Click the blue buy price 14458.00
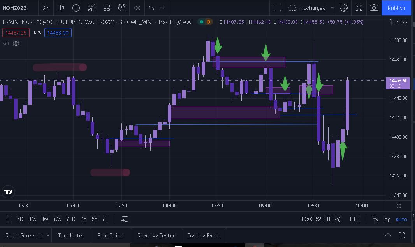Screen dimensions: 415x247 pos(58,33)
